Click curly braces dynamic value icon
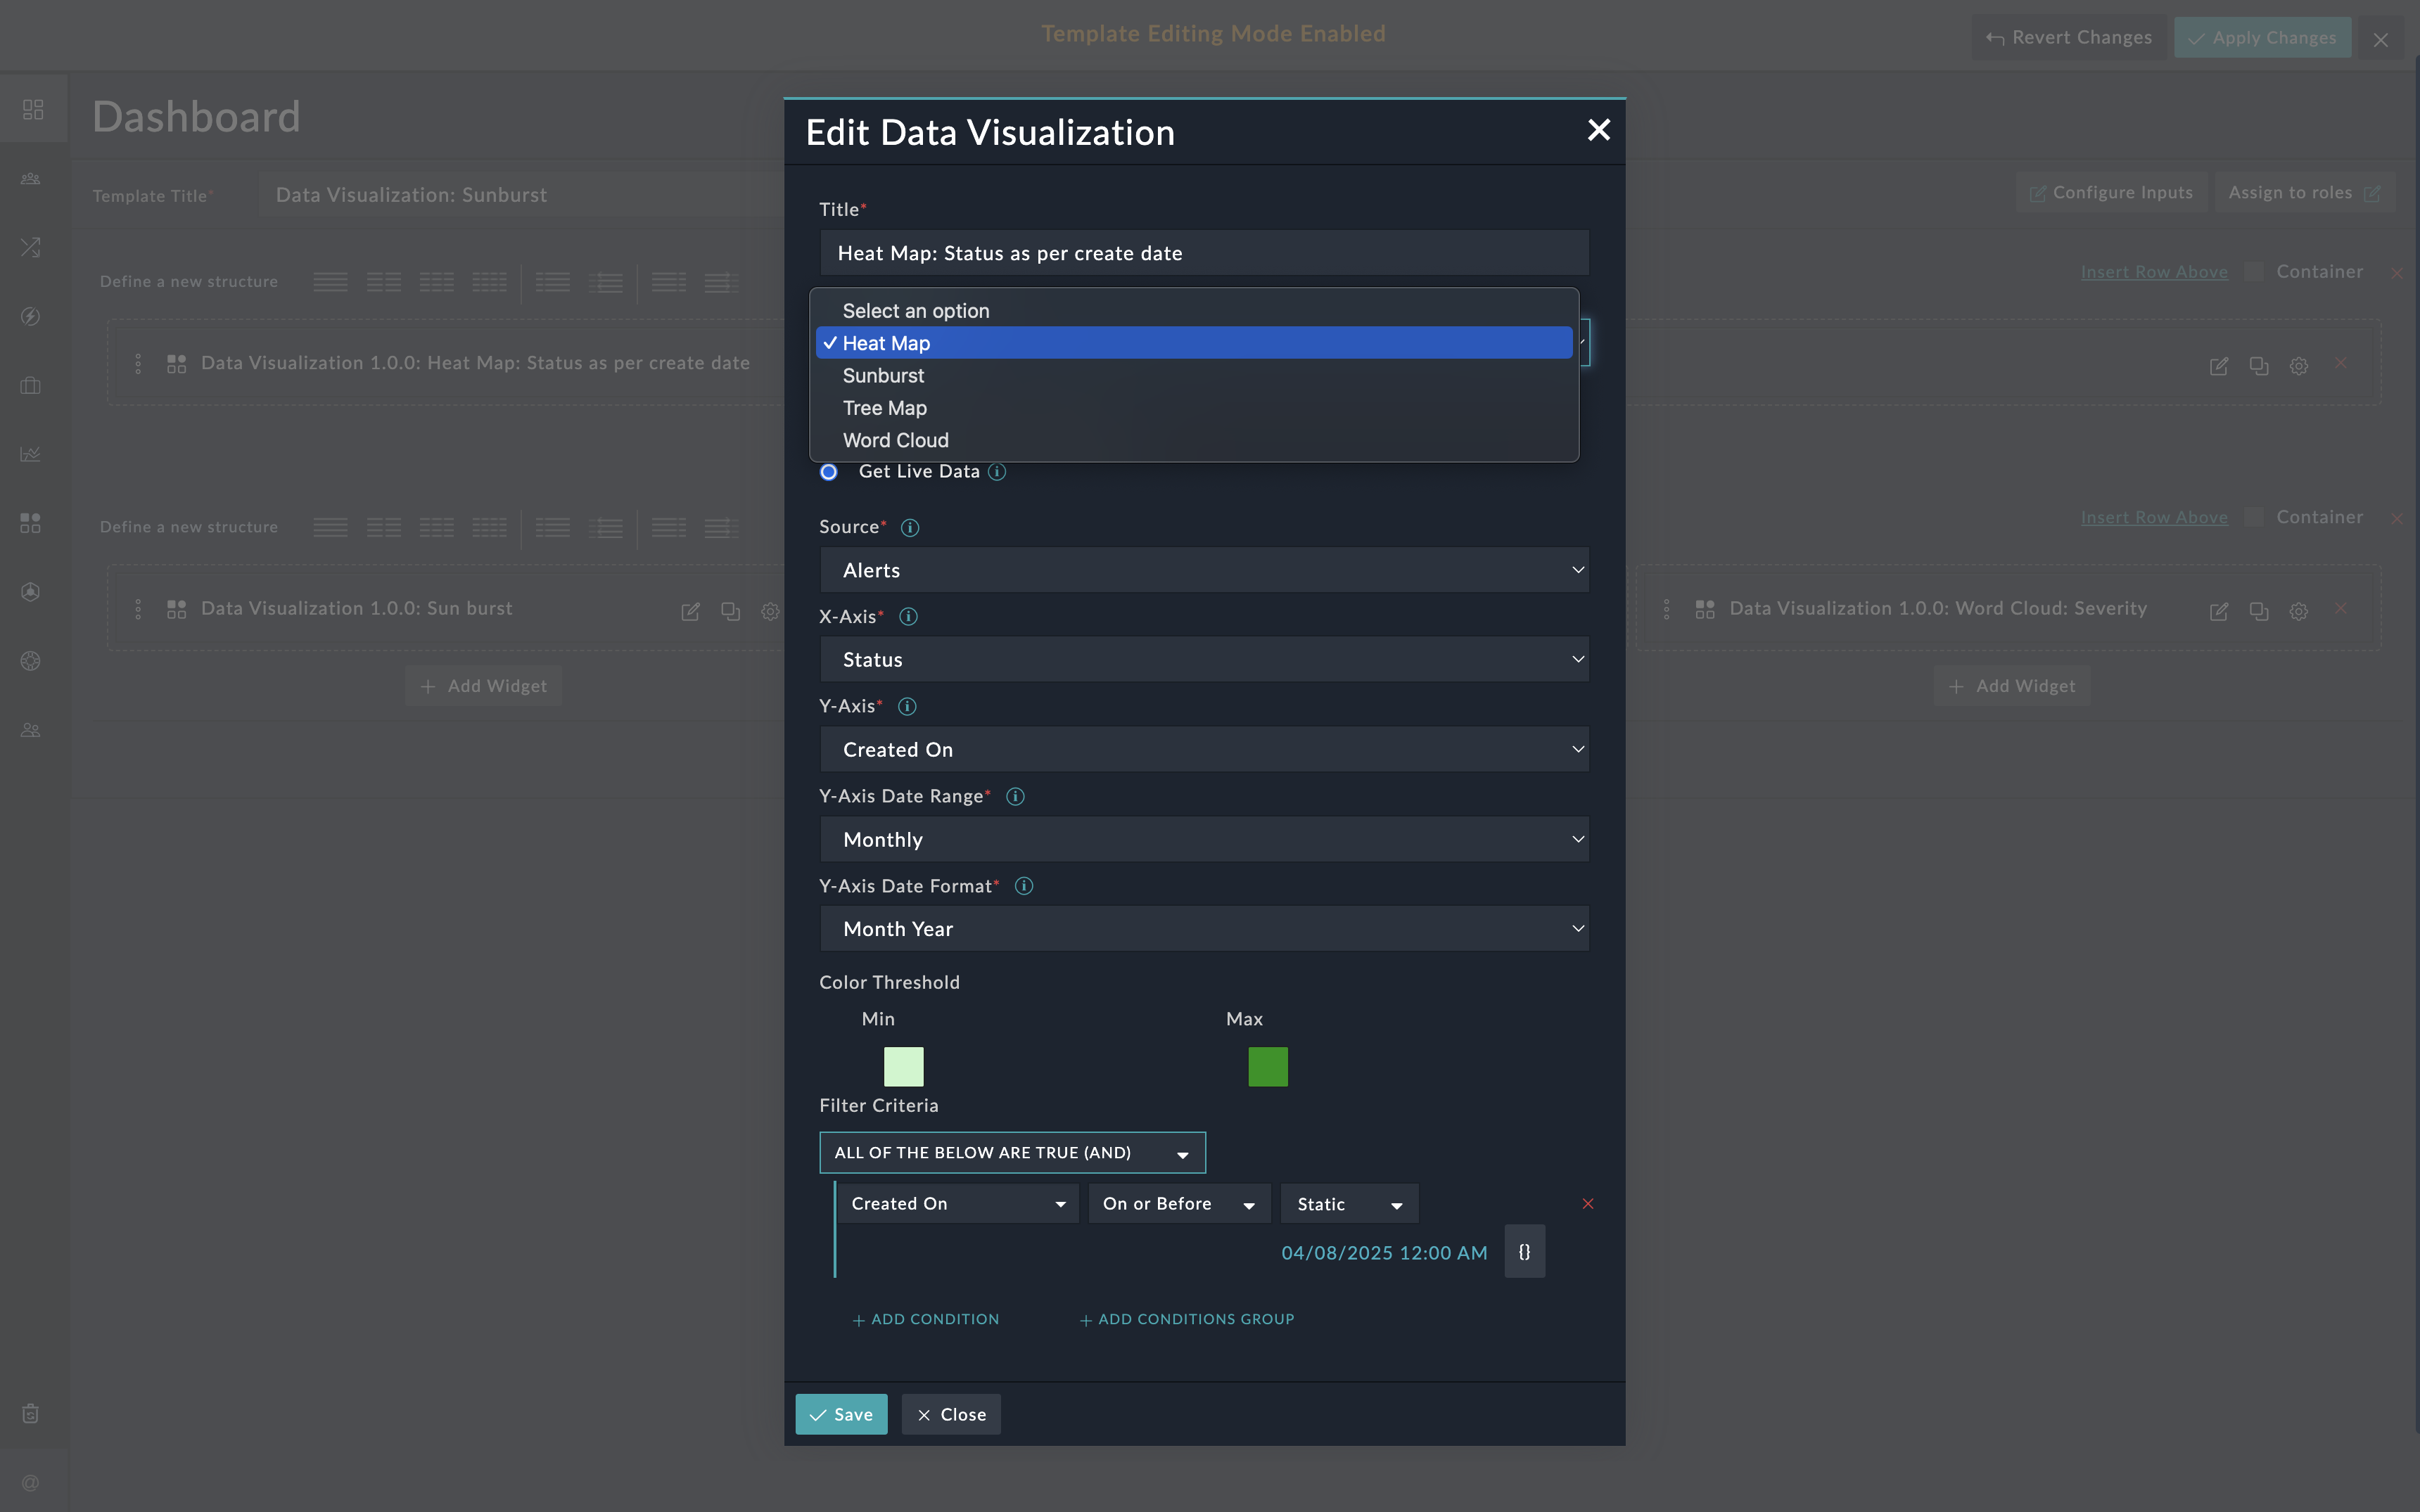 coord(1524,1252)
